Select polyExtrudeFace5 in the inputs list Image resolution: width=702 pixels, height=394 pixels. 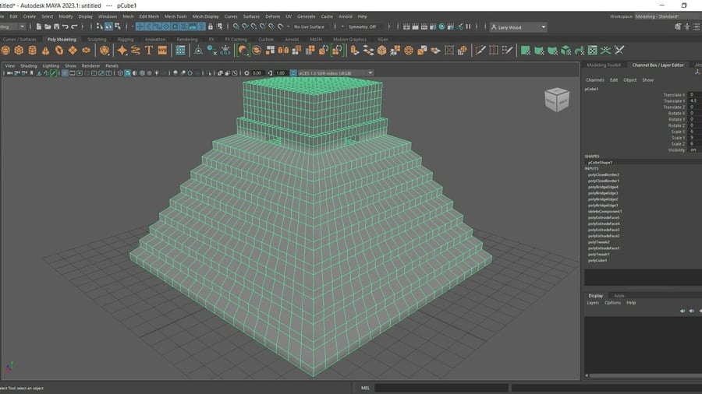tap(604, 217)
